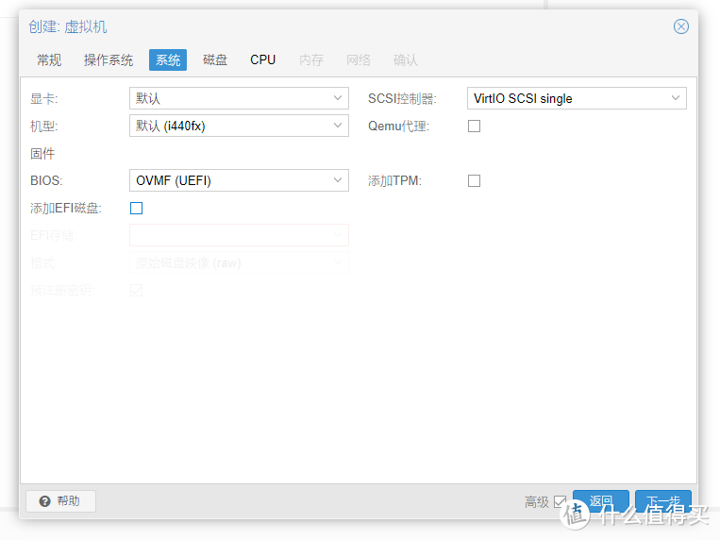Open help via the 帮助 button
Screen dimensions: 720x540
click(60, 501)
